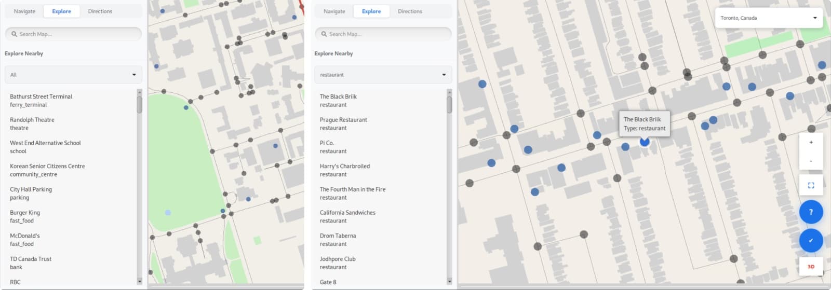Screen dimensions: 831x290
Task: Select The Black Briik blue map marker
Action: (645, 141)
